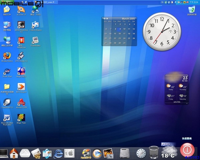Launch Internet Explorer from the dock
The height and width of the screenshot is (160, 200).
pos(58,154)
